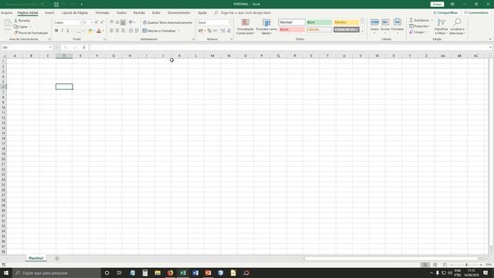The image size is (494, 278).
Task: Click Quebrar Texto Automaticamente
Action: click(167, 22)
